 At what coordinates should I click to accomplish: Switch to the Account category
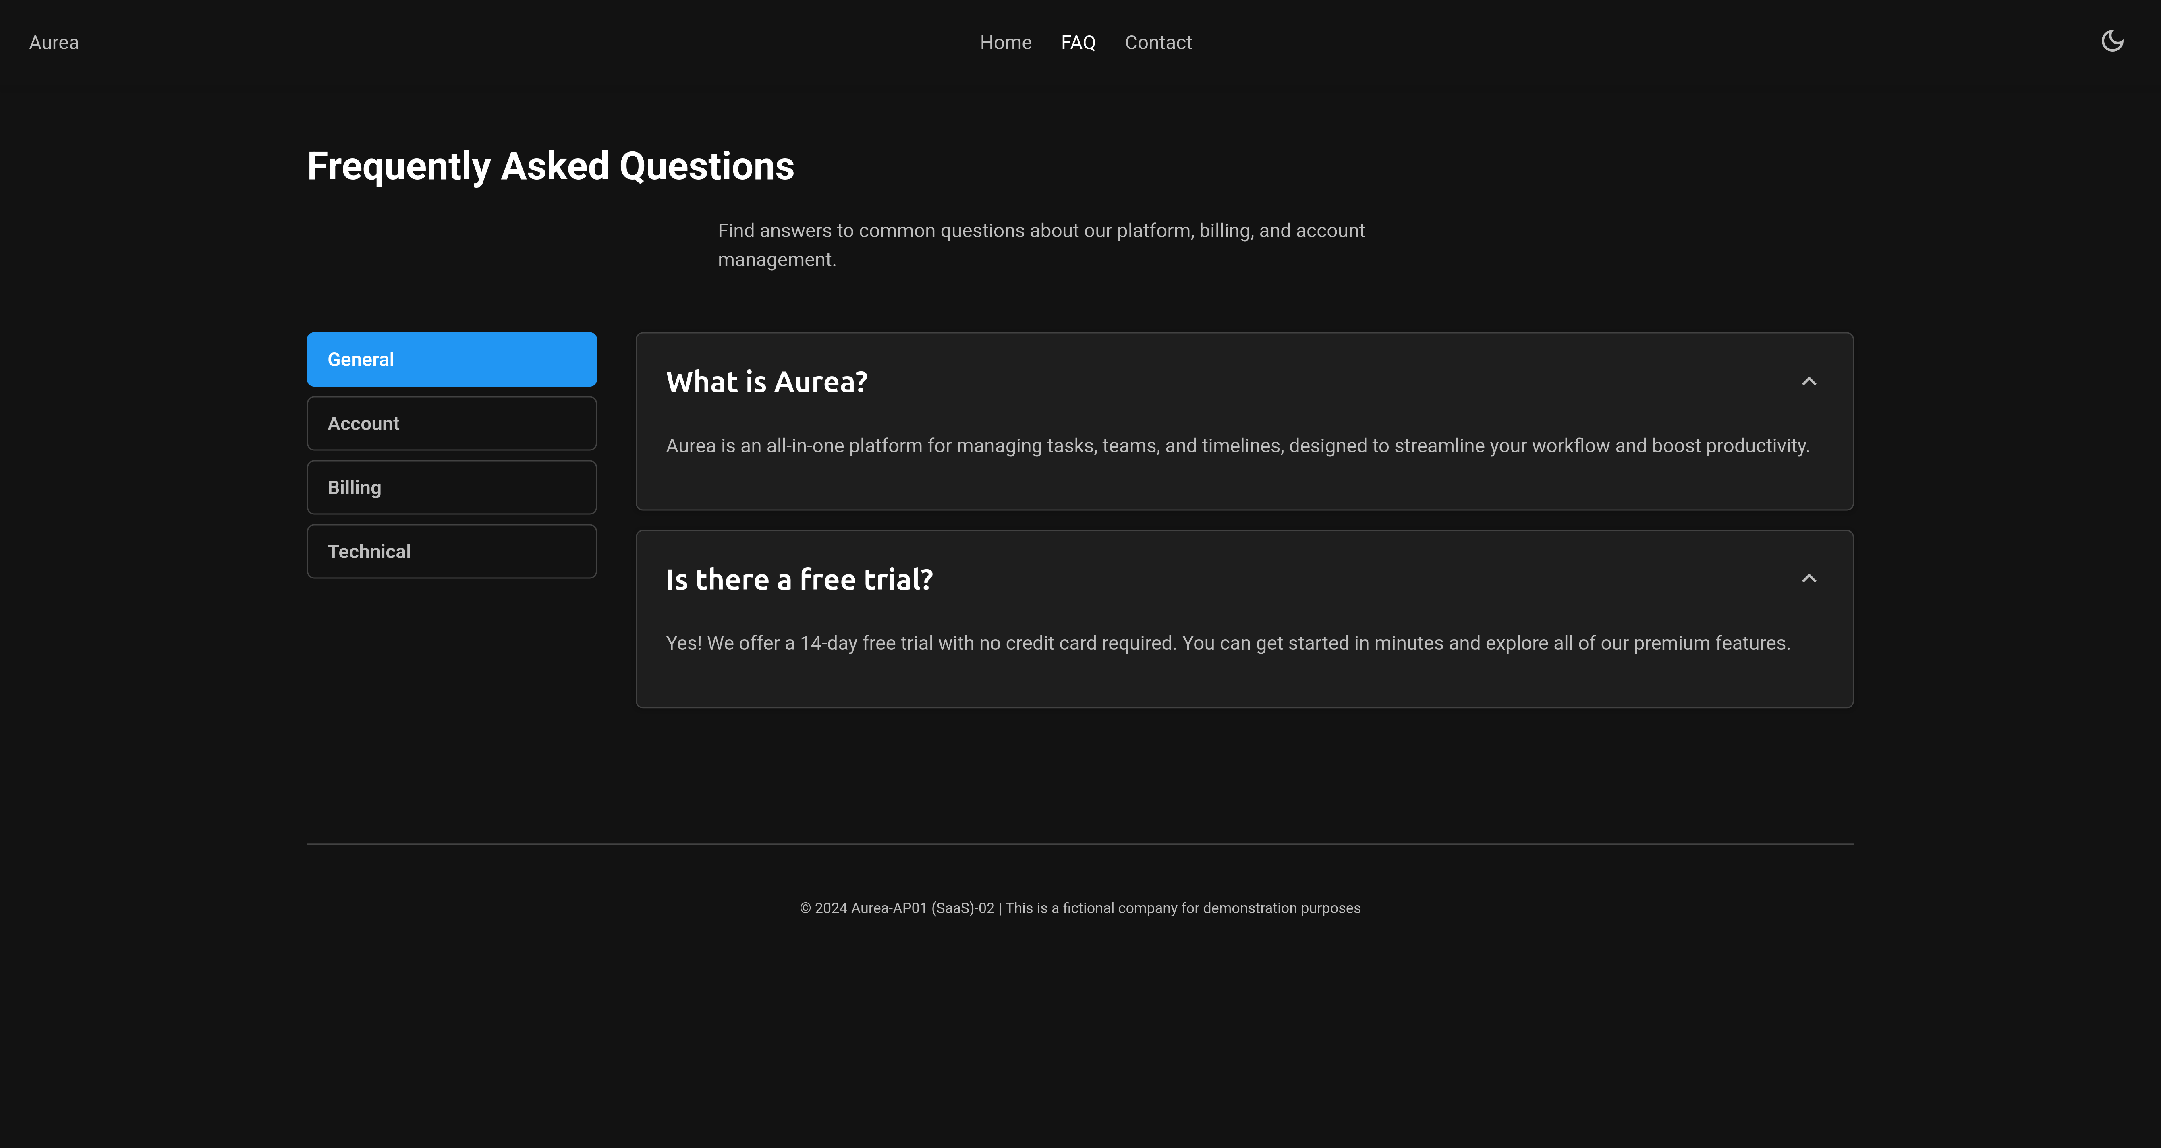[451, 423]
